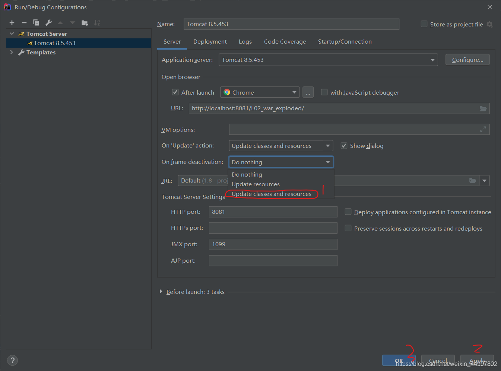
Task: Click the HTTPs port field
Action: [x=273, y=228]
